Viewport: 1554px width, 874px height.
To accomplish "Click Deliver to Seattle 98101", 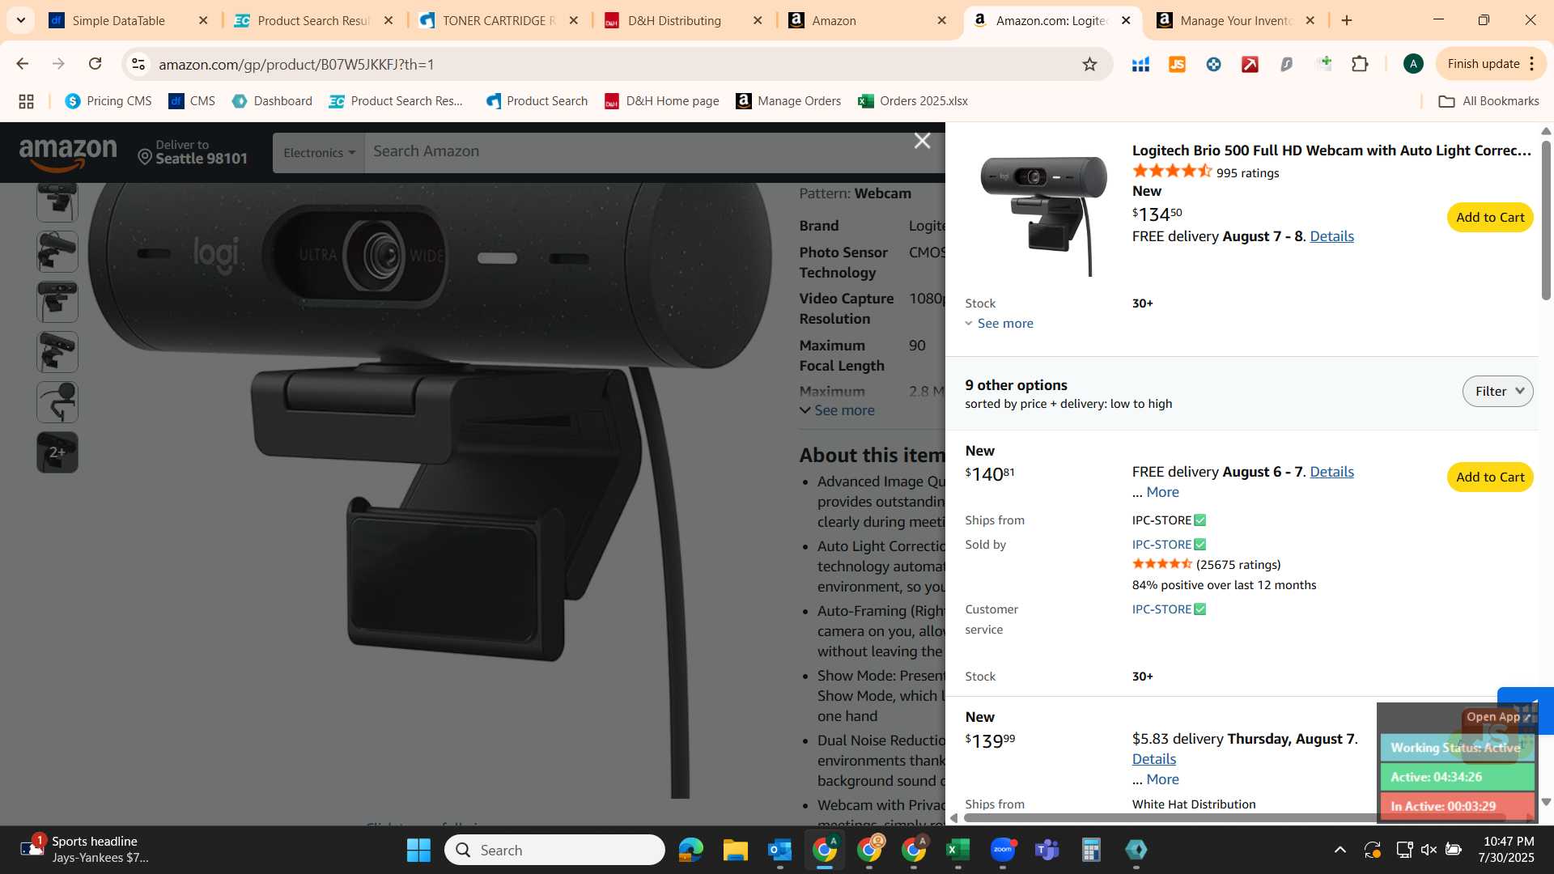I will pyautogui.click(x=193, y=152).
